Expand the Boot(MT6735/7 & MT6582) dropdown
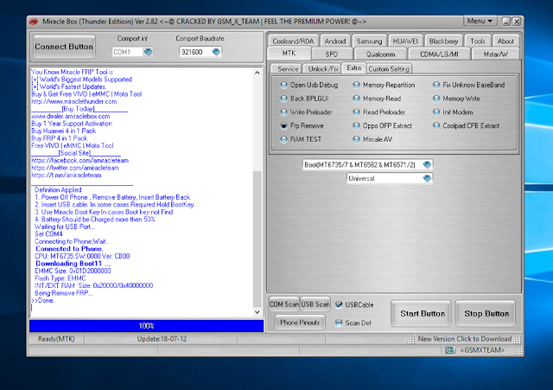This screenshot has height=390, width=553. click(427, 165)
